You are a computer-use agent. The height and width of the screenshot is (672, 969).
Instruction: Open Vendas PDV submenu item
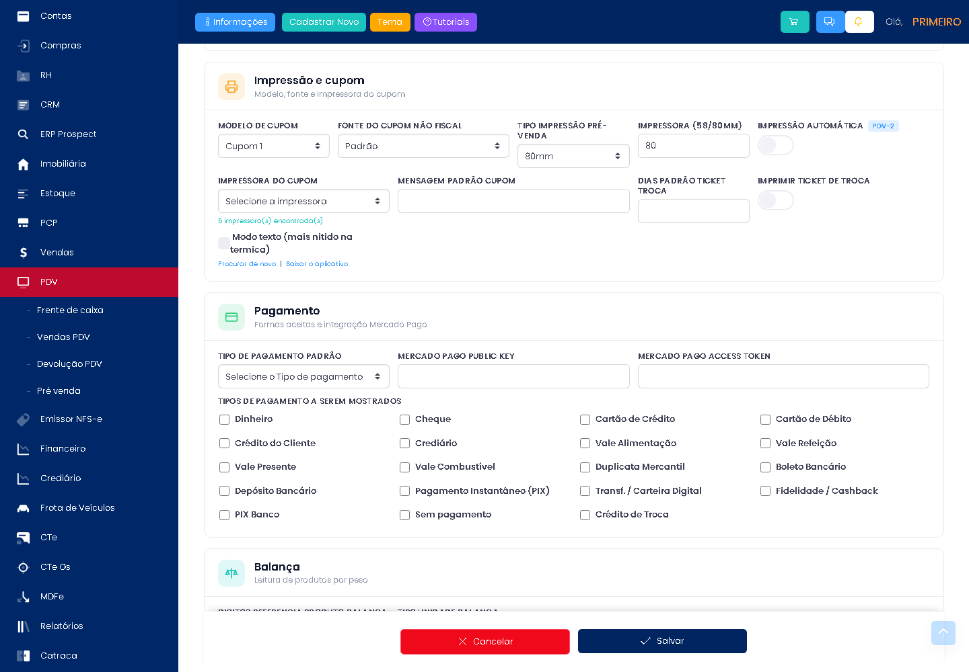(63, 337)
